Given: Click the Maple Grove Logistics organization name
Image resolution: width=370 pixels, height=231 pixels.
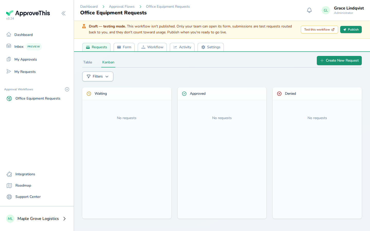Looking at the screenshot, I should pos(38,219).
